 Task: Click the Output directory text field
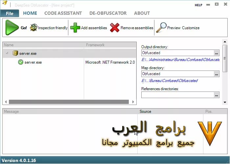point(177,53)
